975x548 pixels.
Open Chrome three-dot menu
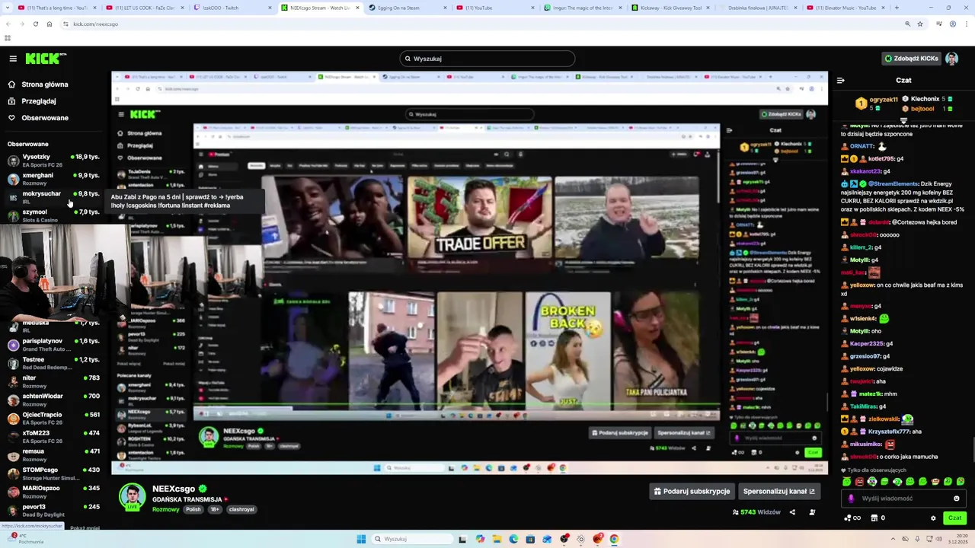(965, 24)
